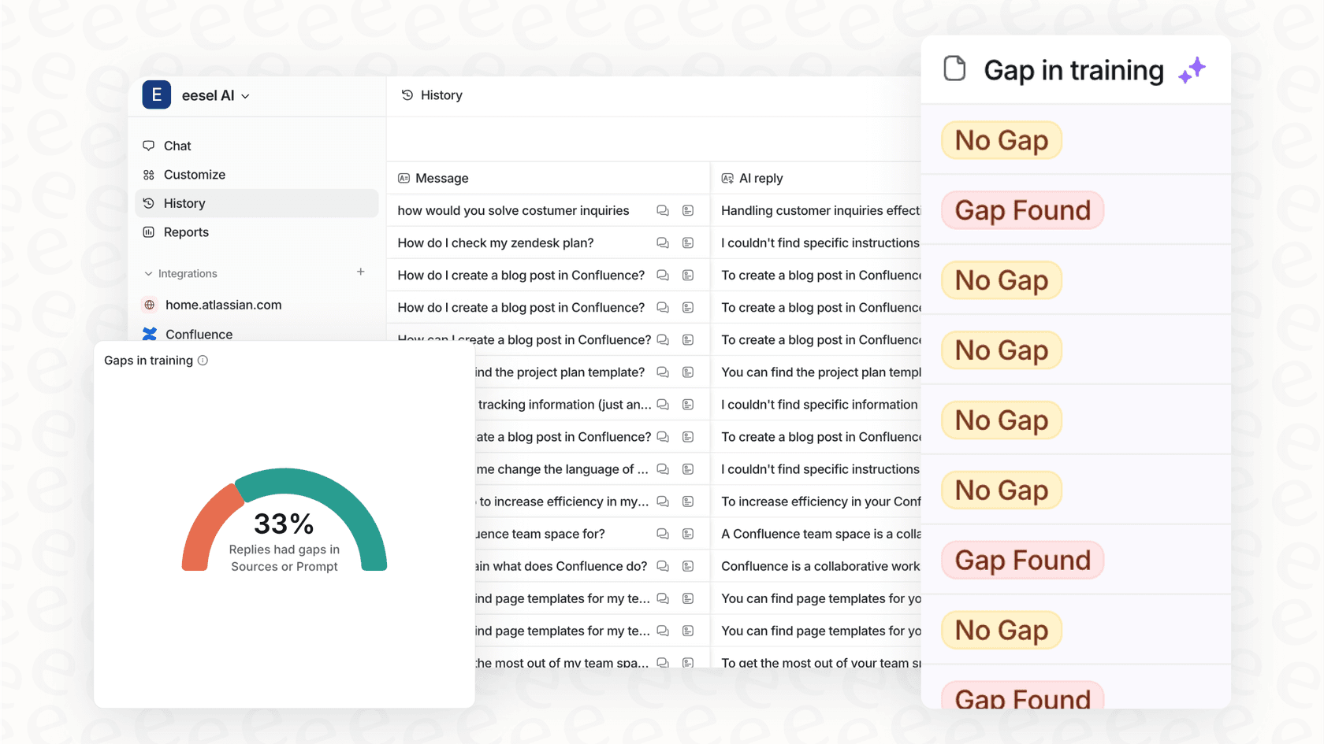Add a new integration with the plus button
The image size is (1324, 744).
[x=360, y=272]
